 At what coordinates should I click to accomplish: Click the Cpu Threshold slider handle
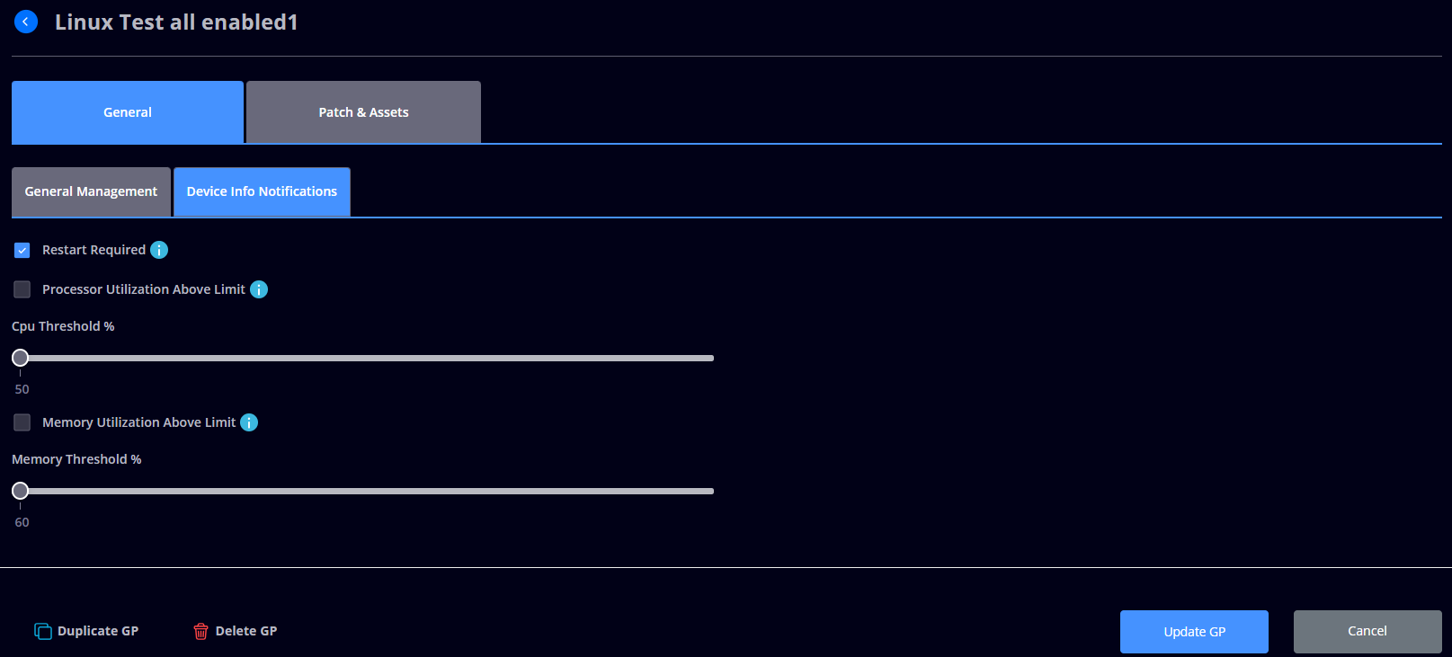[x=20, y=358]
